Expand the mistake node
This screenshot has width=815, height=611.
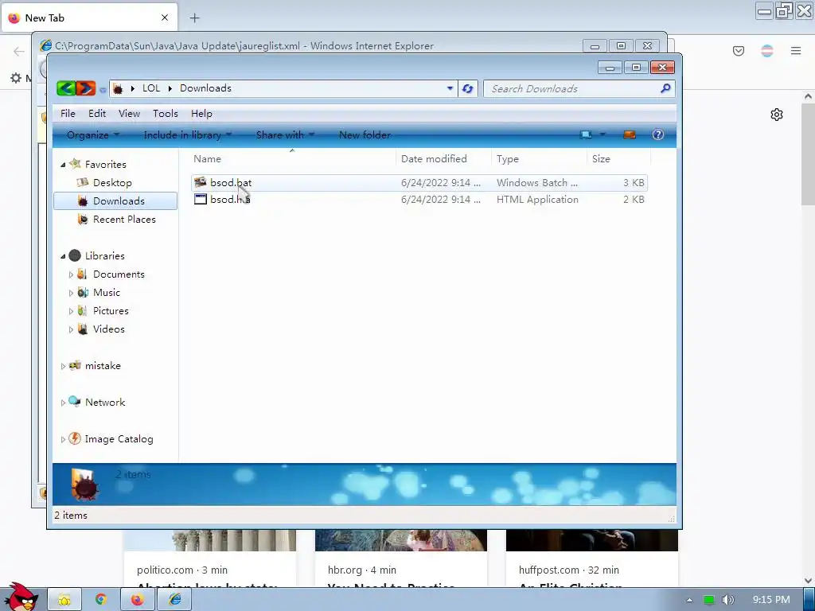(63, 366)
